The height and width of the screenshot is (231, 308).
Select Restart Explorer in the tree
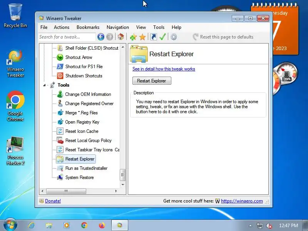click(76, 159)
